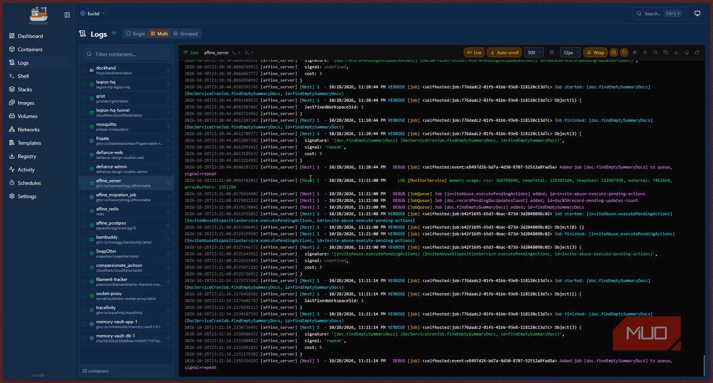Open the Euclid environment dropdown
The image size is (713, 383).
[x=93, y=14]
